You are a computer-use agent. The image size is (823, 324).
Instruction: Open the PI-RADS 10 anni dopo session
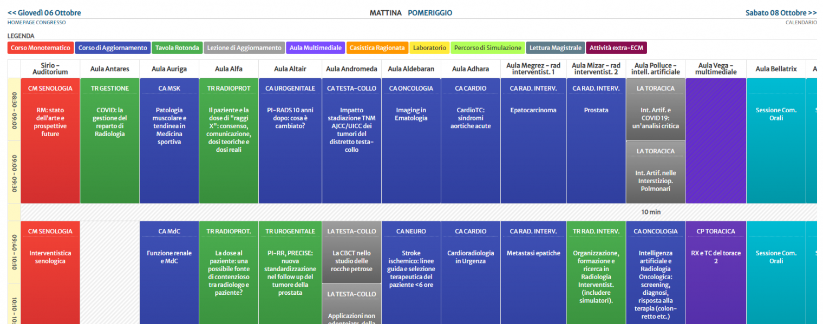coord(290,118)
